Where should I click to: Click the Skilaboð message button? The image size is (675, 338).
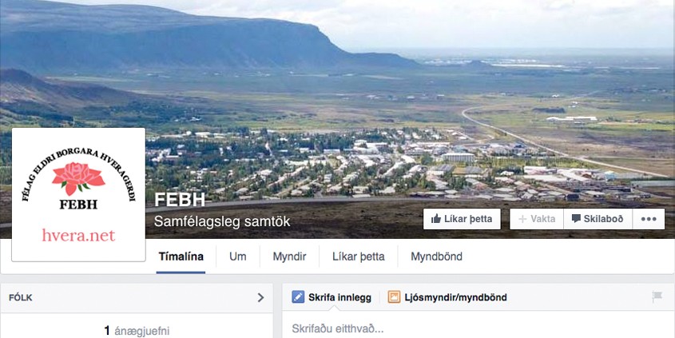tap(598, 219)
